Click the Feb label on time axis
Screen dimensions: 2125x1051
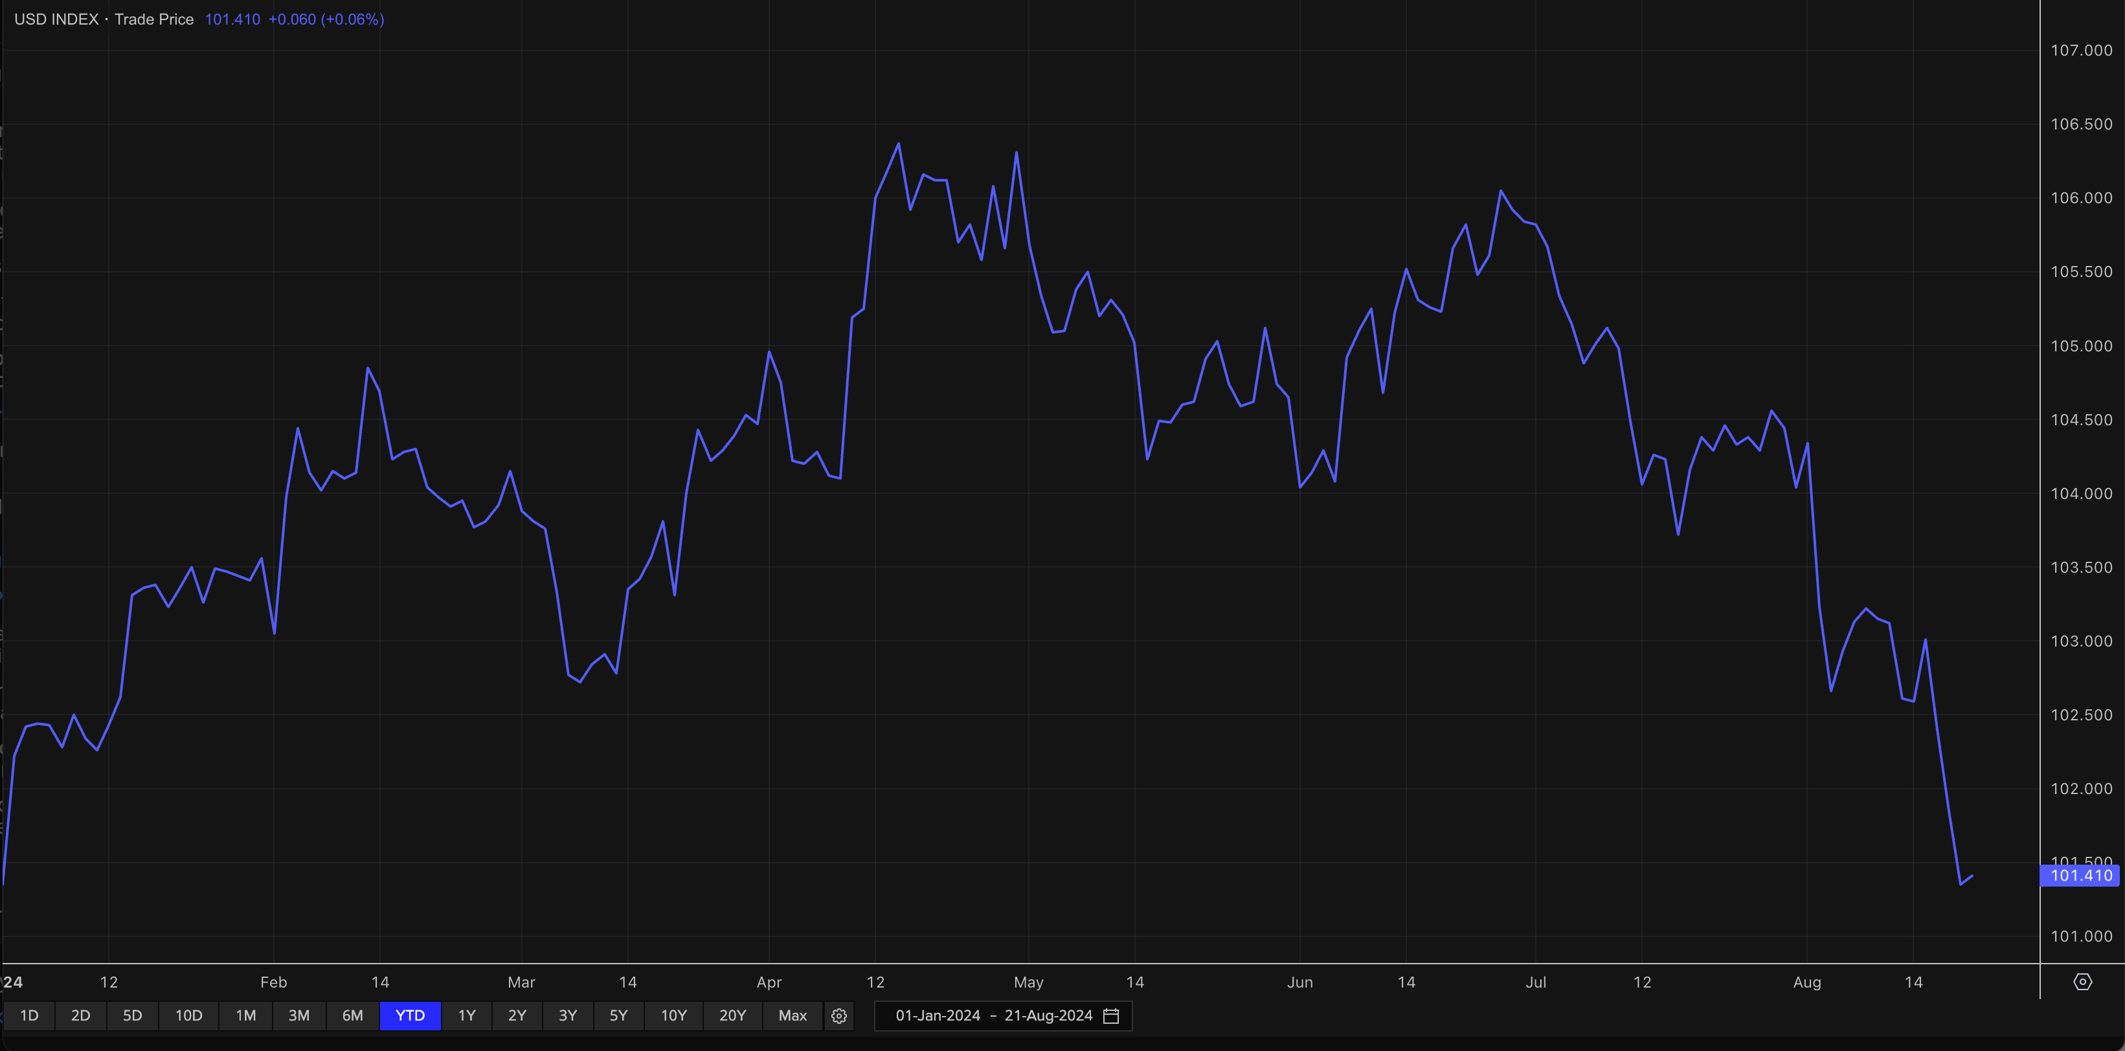pos(274,982)
